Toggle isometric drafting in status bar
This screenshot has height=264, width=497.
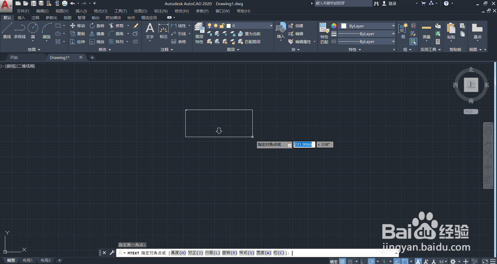[384, 261]
